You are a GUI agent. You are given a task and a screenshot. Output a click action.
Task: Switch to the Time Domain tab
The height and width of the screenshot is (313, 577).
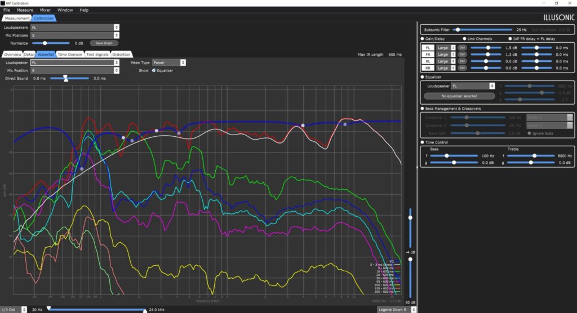pyautogui.click(x=70, y=55)
